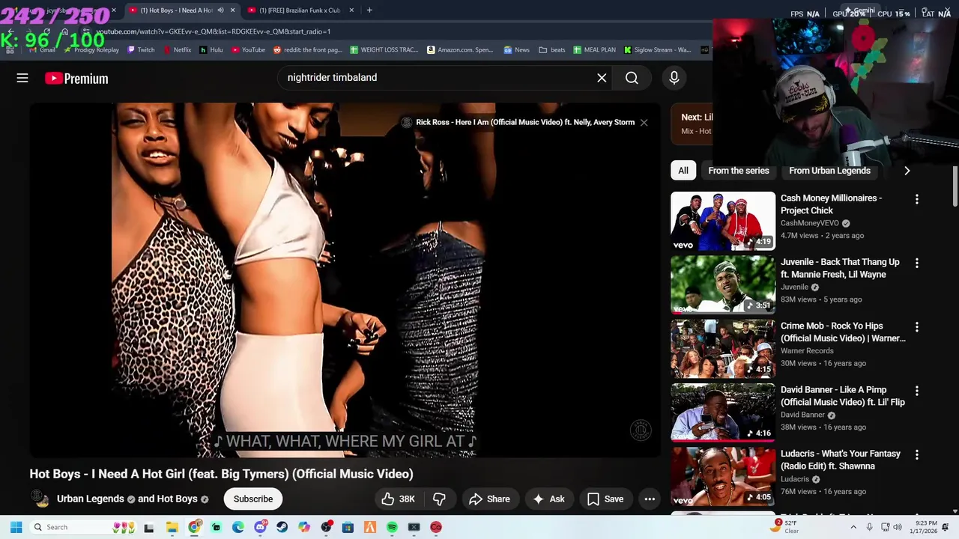Viewport: 959px width, 539px height.
Task: Select the From the series chip
Action: coord(739,171)
